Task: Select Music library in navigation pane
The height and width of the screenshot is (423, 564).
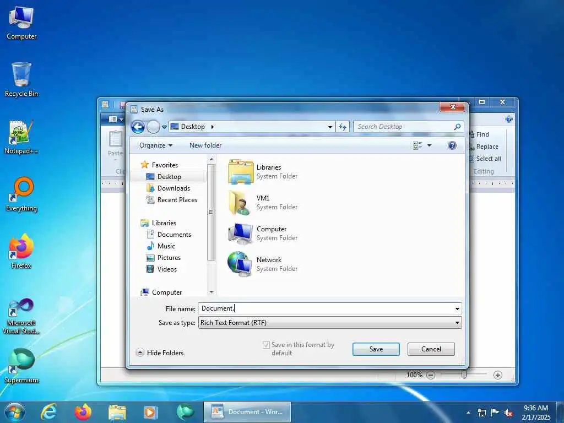Action: click(x=166, y=246)
